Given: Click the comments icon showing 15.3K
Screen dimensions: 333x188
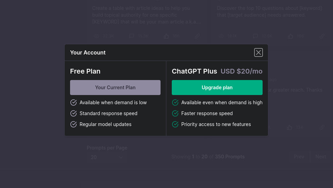Looking at the screenshot, I should (x=132, y=36).
